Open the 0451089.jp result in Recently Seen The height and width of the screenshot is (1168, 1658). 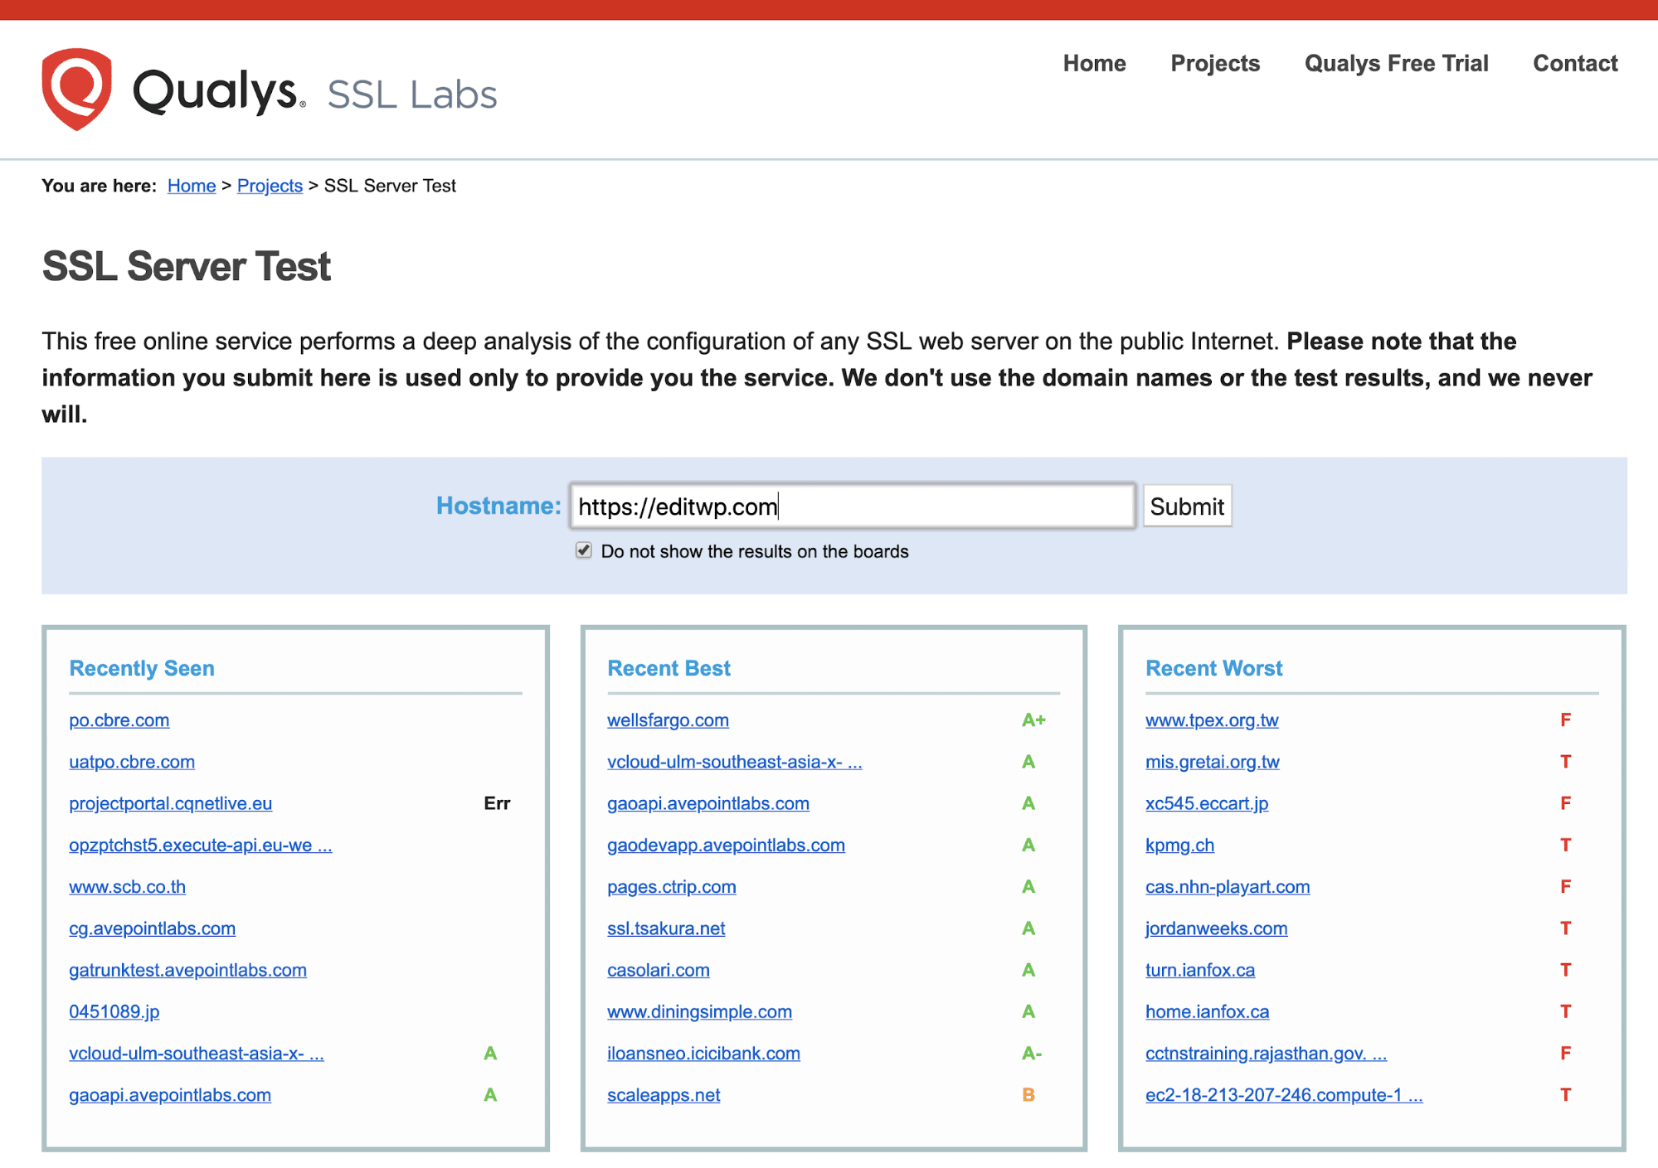(x=114, y=1011)
